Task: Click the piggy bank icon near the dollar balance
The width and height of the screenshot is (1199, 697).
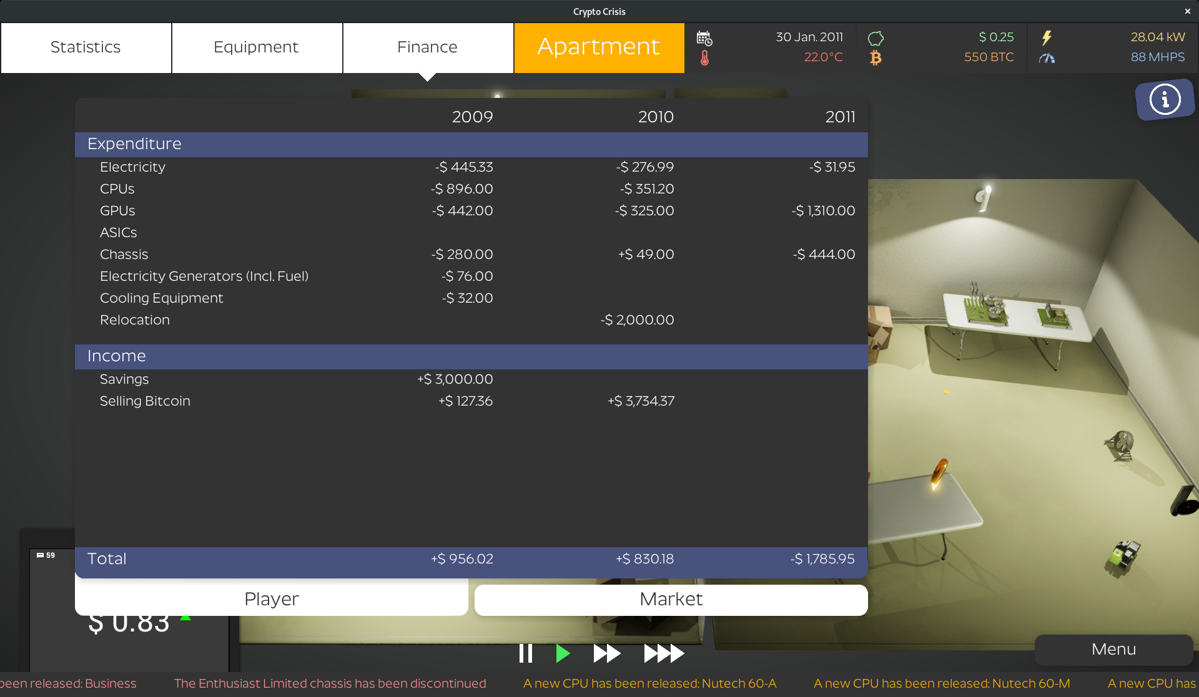Action: 877,36
